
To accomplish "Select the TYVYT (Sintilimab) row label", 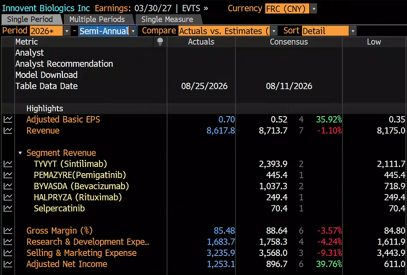I will [70, 164].
